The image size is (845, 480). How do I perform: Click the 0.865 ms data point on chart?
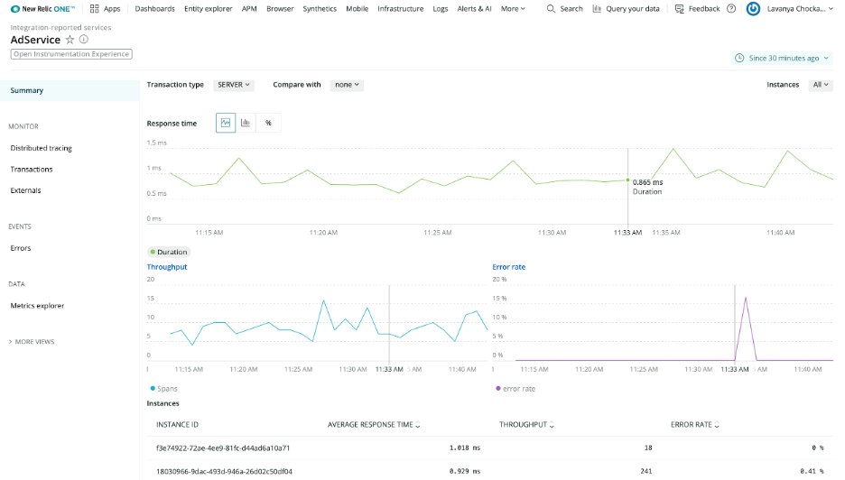tap(627, 180)
